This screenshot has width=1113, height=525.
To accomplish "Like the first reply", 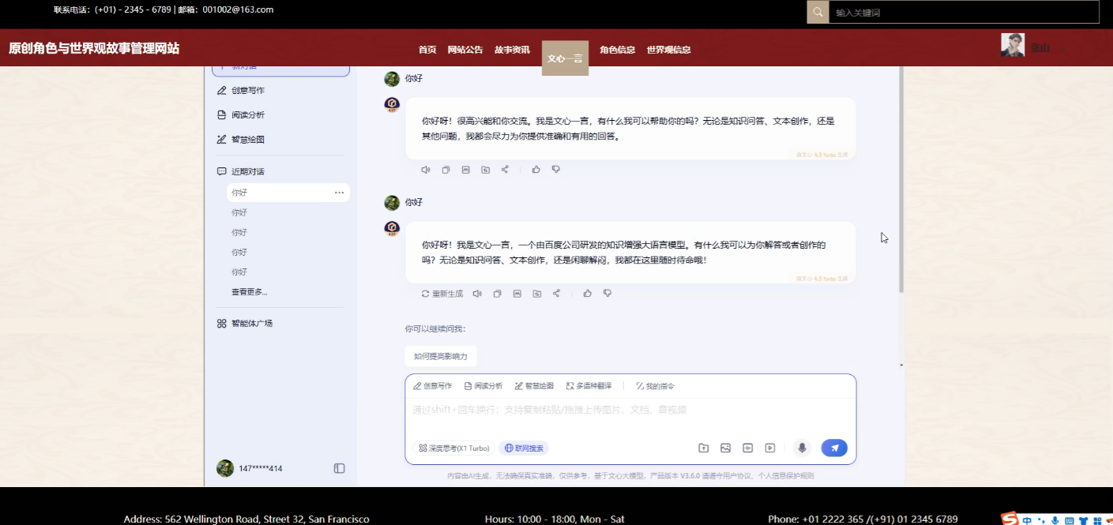I will coord(536,170).
